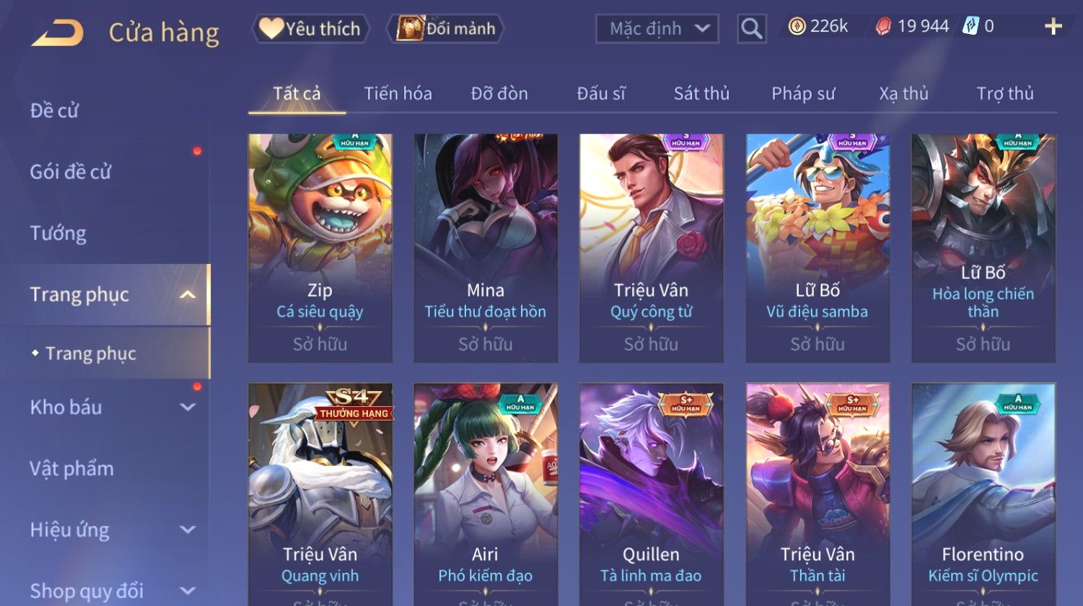
Task: Open Tướng in the sidebar
Action: click(x=58, y=233)
